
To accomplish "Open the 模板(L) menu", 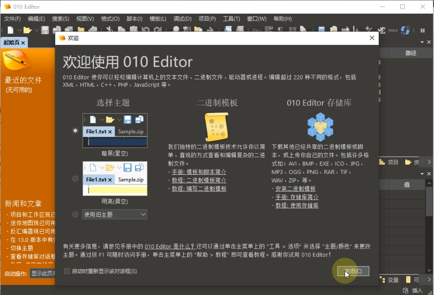I will point(158,19).
